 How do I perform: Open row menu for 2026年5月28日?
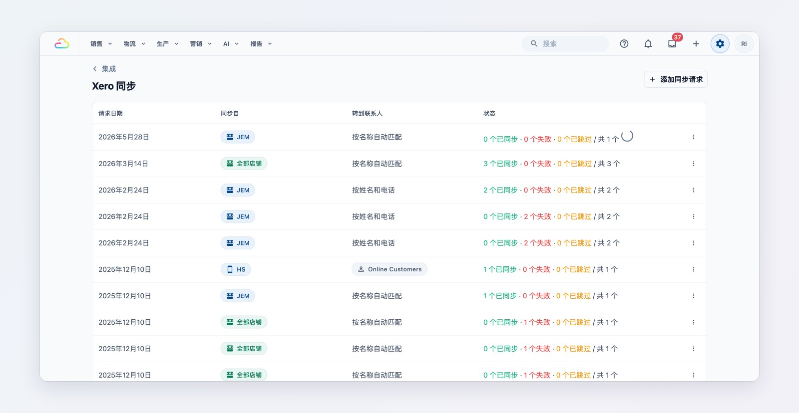(x=694, y=137)
